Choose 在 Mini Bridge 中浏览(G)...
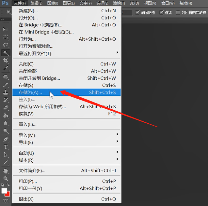The height and width of the screenshot is (206, 208). click(x=66, y=32)
